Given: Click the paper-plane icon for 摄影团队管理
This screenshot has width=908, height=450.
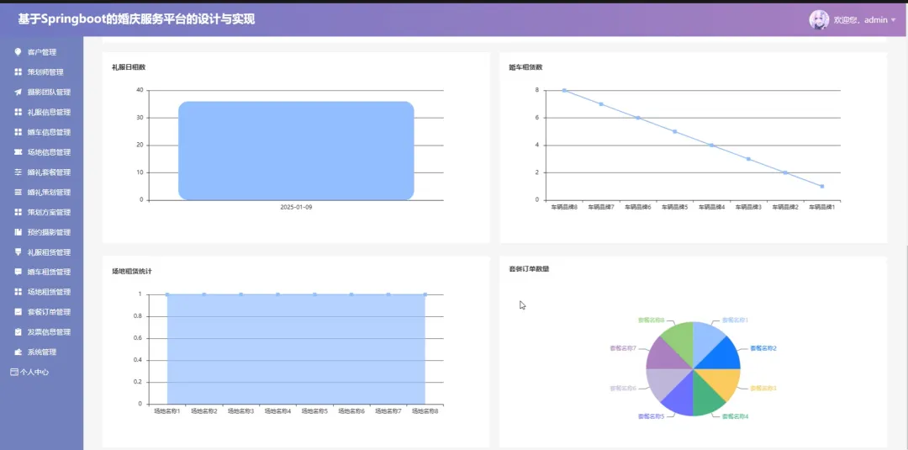Looking at the screenshot, I should (x=18, y=92).
